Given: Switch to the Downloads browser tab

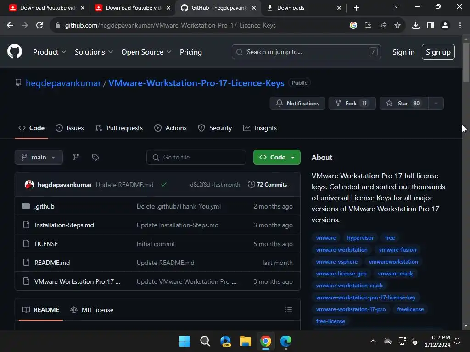Looking at the screenshot, I should (304, 8).
